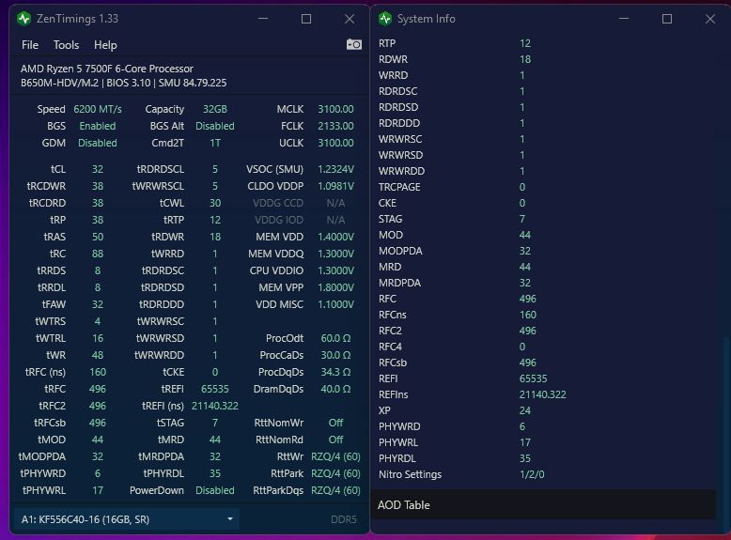Viewport: 731px width, 540px height.
Task: Click the CLDO VDDP voltage 1.0981V
Action: [335, 186]
